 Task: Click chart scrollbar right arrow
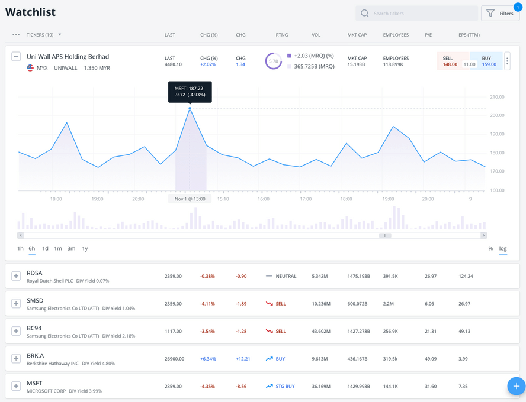coord(483,235)
